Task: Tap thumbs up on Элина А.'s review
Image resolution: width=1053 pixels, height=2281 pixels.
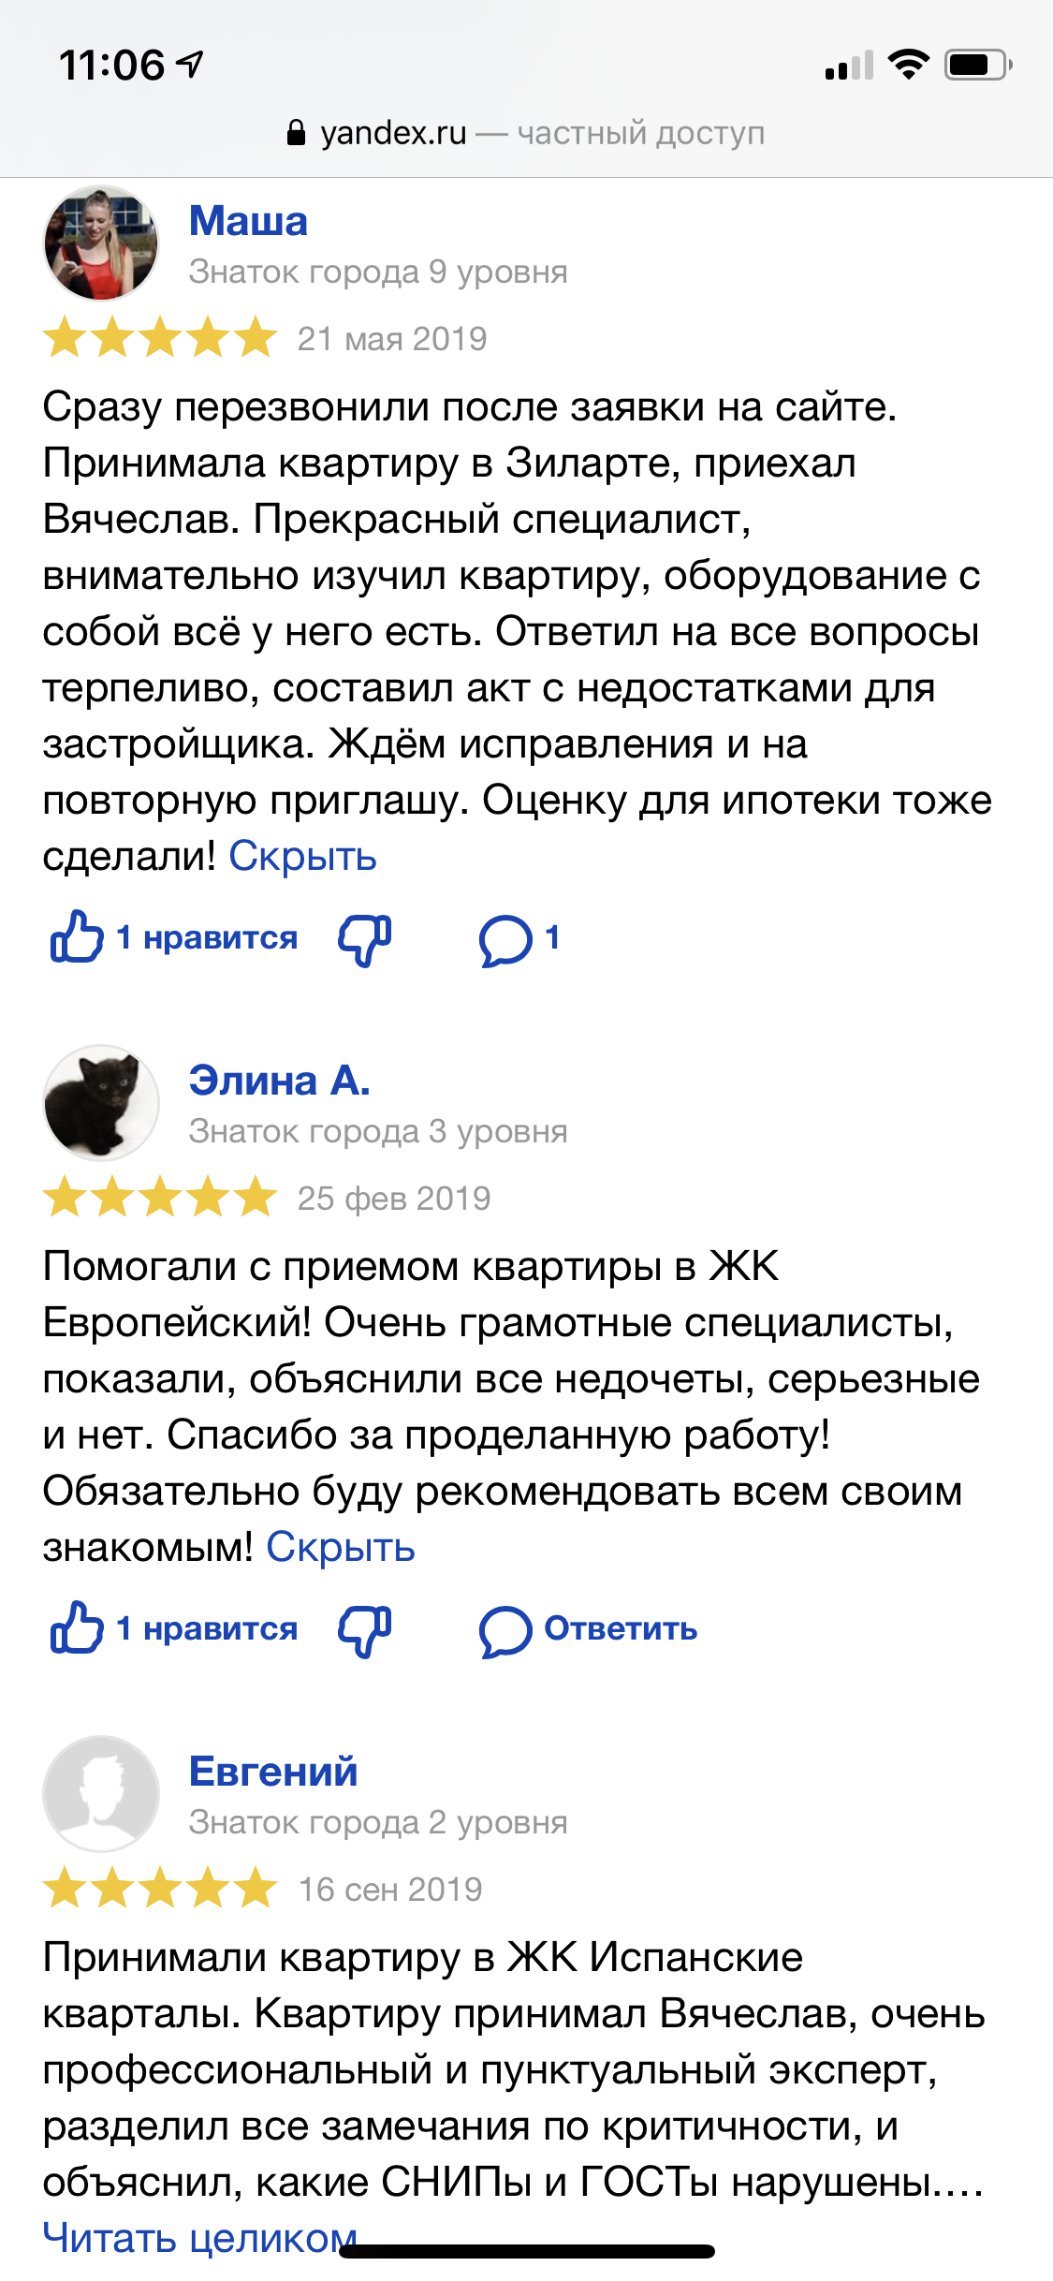Action: click(x=77, y=1628)
